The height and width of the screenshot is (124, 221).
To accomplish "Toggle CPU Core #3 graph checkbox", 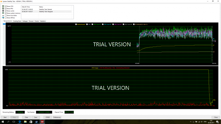I will point(113,24).
